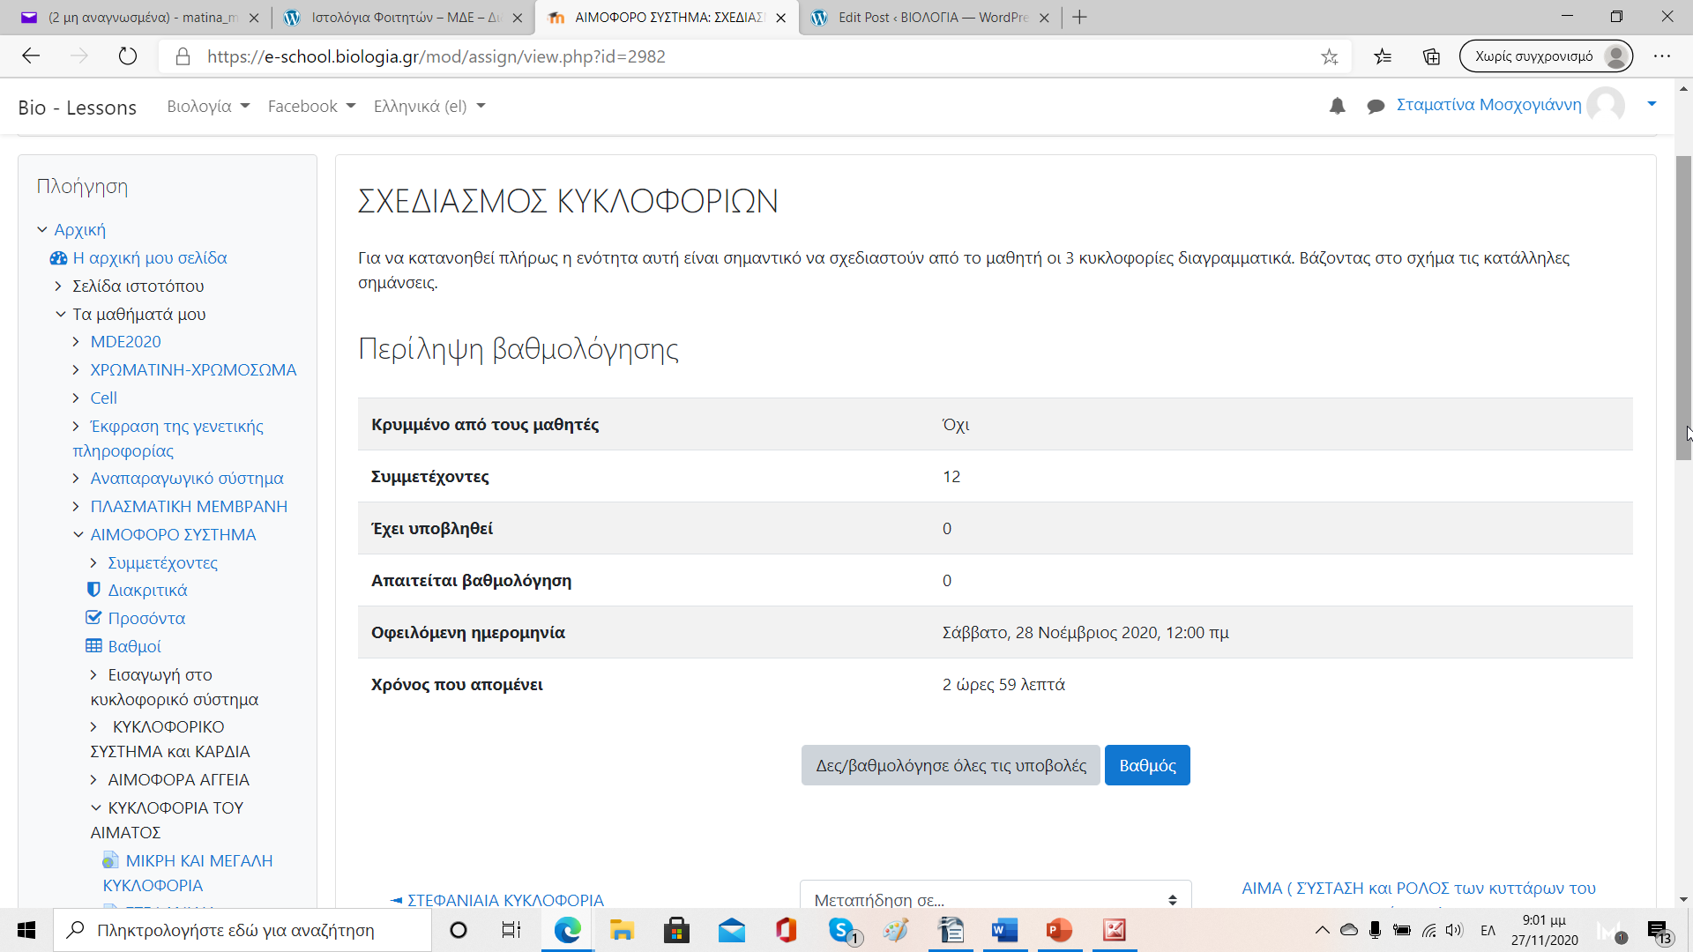Open messages speech bubble icon
The width and height of the screenshot is (1693, 952).
tap(1376, 107)
